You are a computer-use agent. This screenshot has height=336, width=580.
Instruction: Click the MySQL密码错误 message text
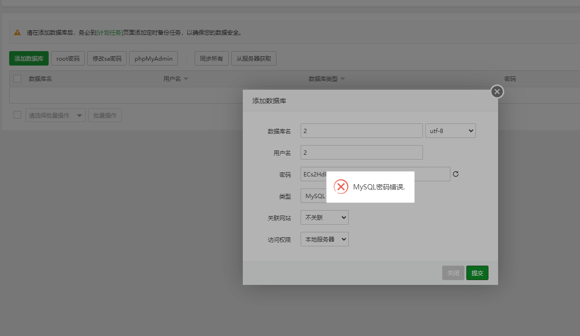[379, 187]
